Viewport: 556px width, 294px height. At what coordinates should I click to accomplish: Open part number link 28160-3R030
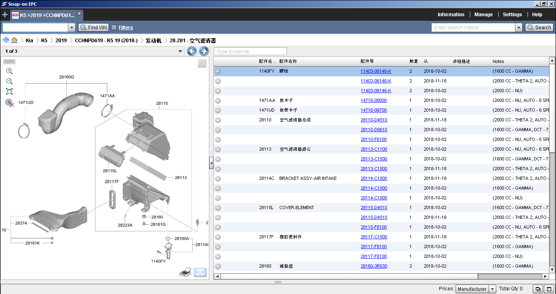374,266
